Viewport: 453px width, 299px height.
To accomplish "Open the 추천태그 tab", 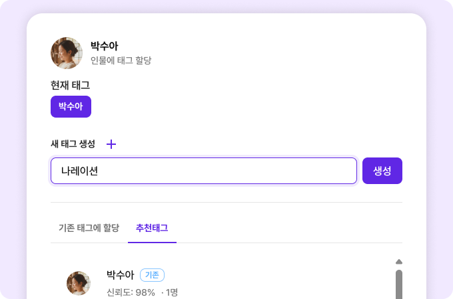I will pos(152,228).
